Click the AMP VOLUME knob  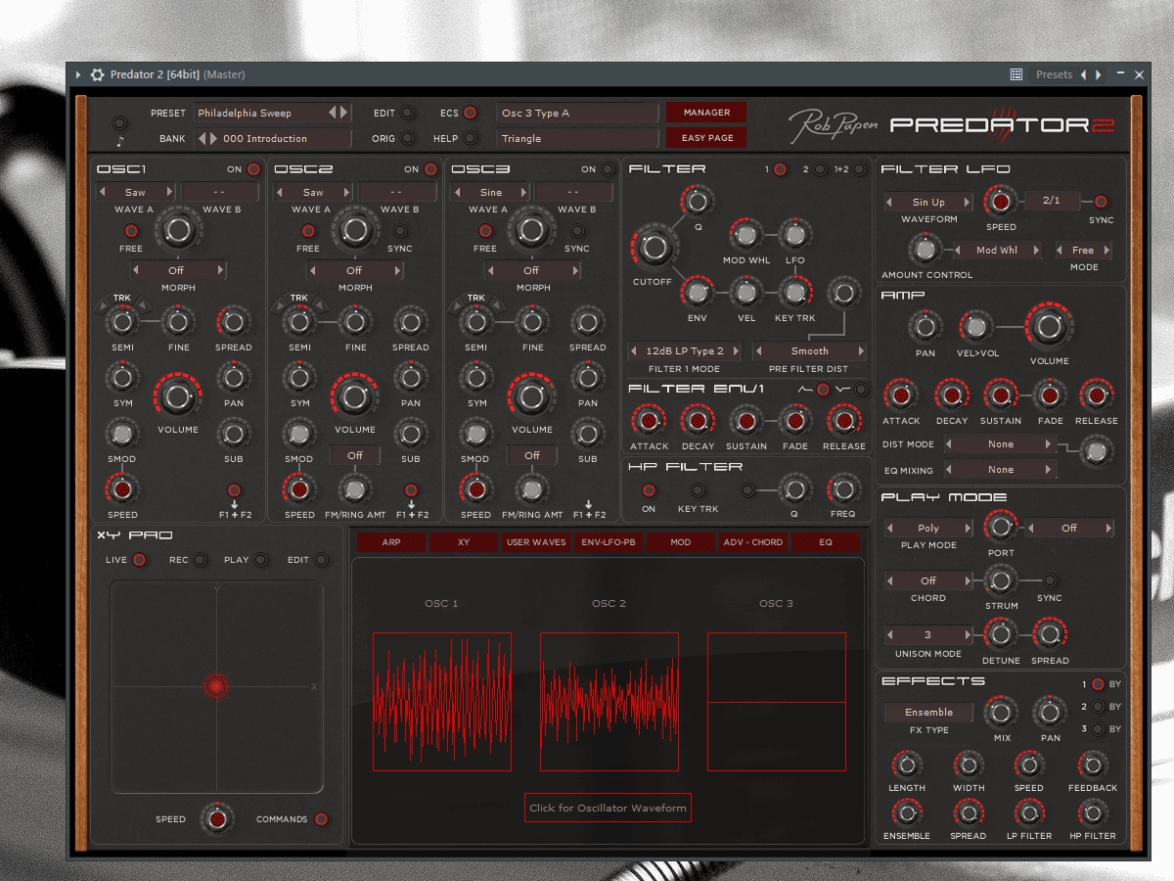point(1049,326)
